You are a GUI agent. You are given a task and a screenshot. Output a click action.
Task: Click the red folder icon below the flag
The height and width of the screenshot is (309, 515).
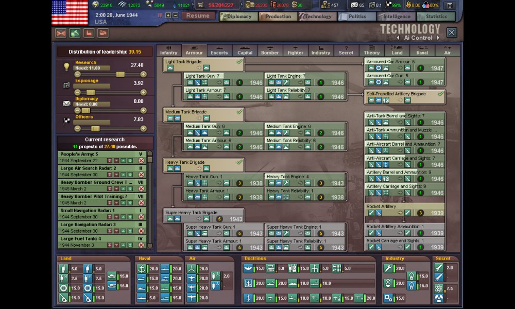(x=103, y=33)
